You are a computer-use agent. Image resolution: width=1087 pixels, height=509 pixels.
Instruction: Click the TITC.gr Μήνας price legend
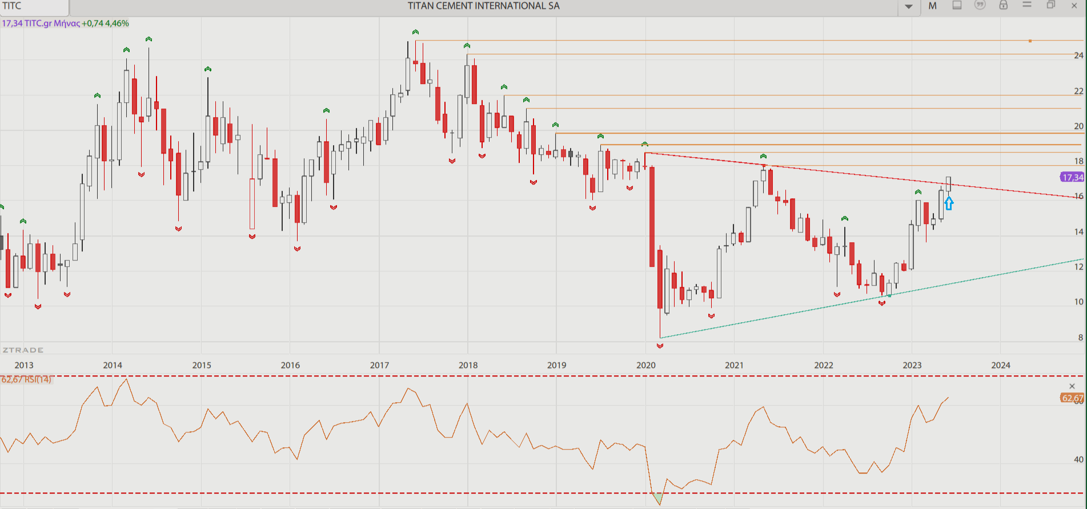(x=65, y=23)
